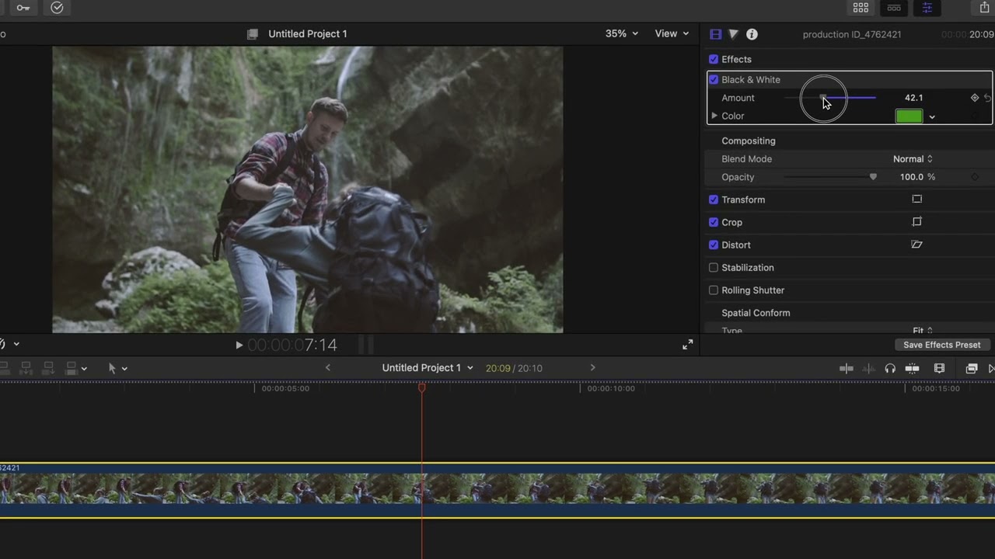The height and width of the screenshot is (559, 995).
Task: Switch to the Color inspector icon
Action: (x=733, y=34)
